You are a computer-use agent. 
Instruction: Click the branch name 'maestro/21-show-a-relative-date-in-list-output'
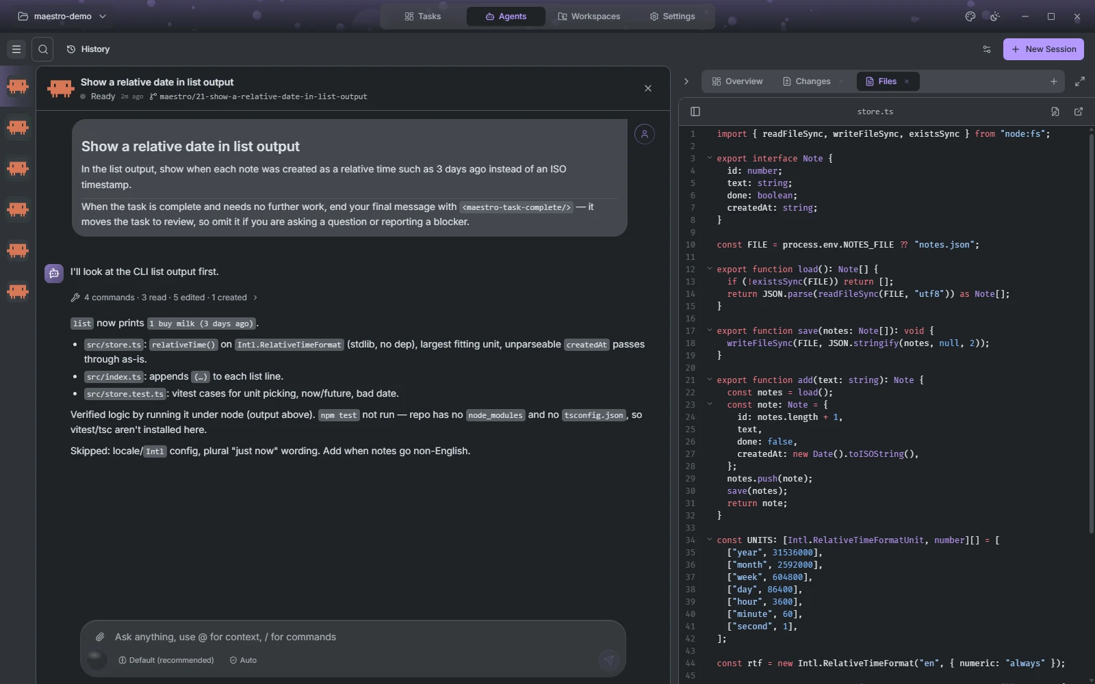tap(263, 96)
